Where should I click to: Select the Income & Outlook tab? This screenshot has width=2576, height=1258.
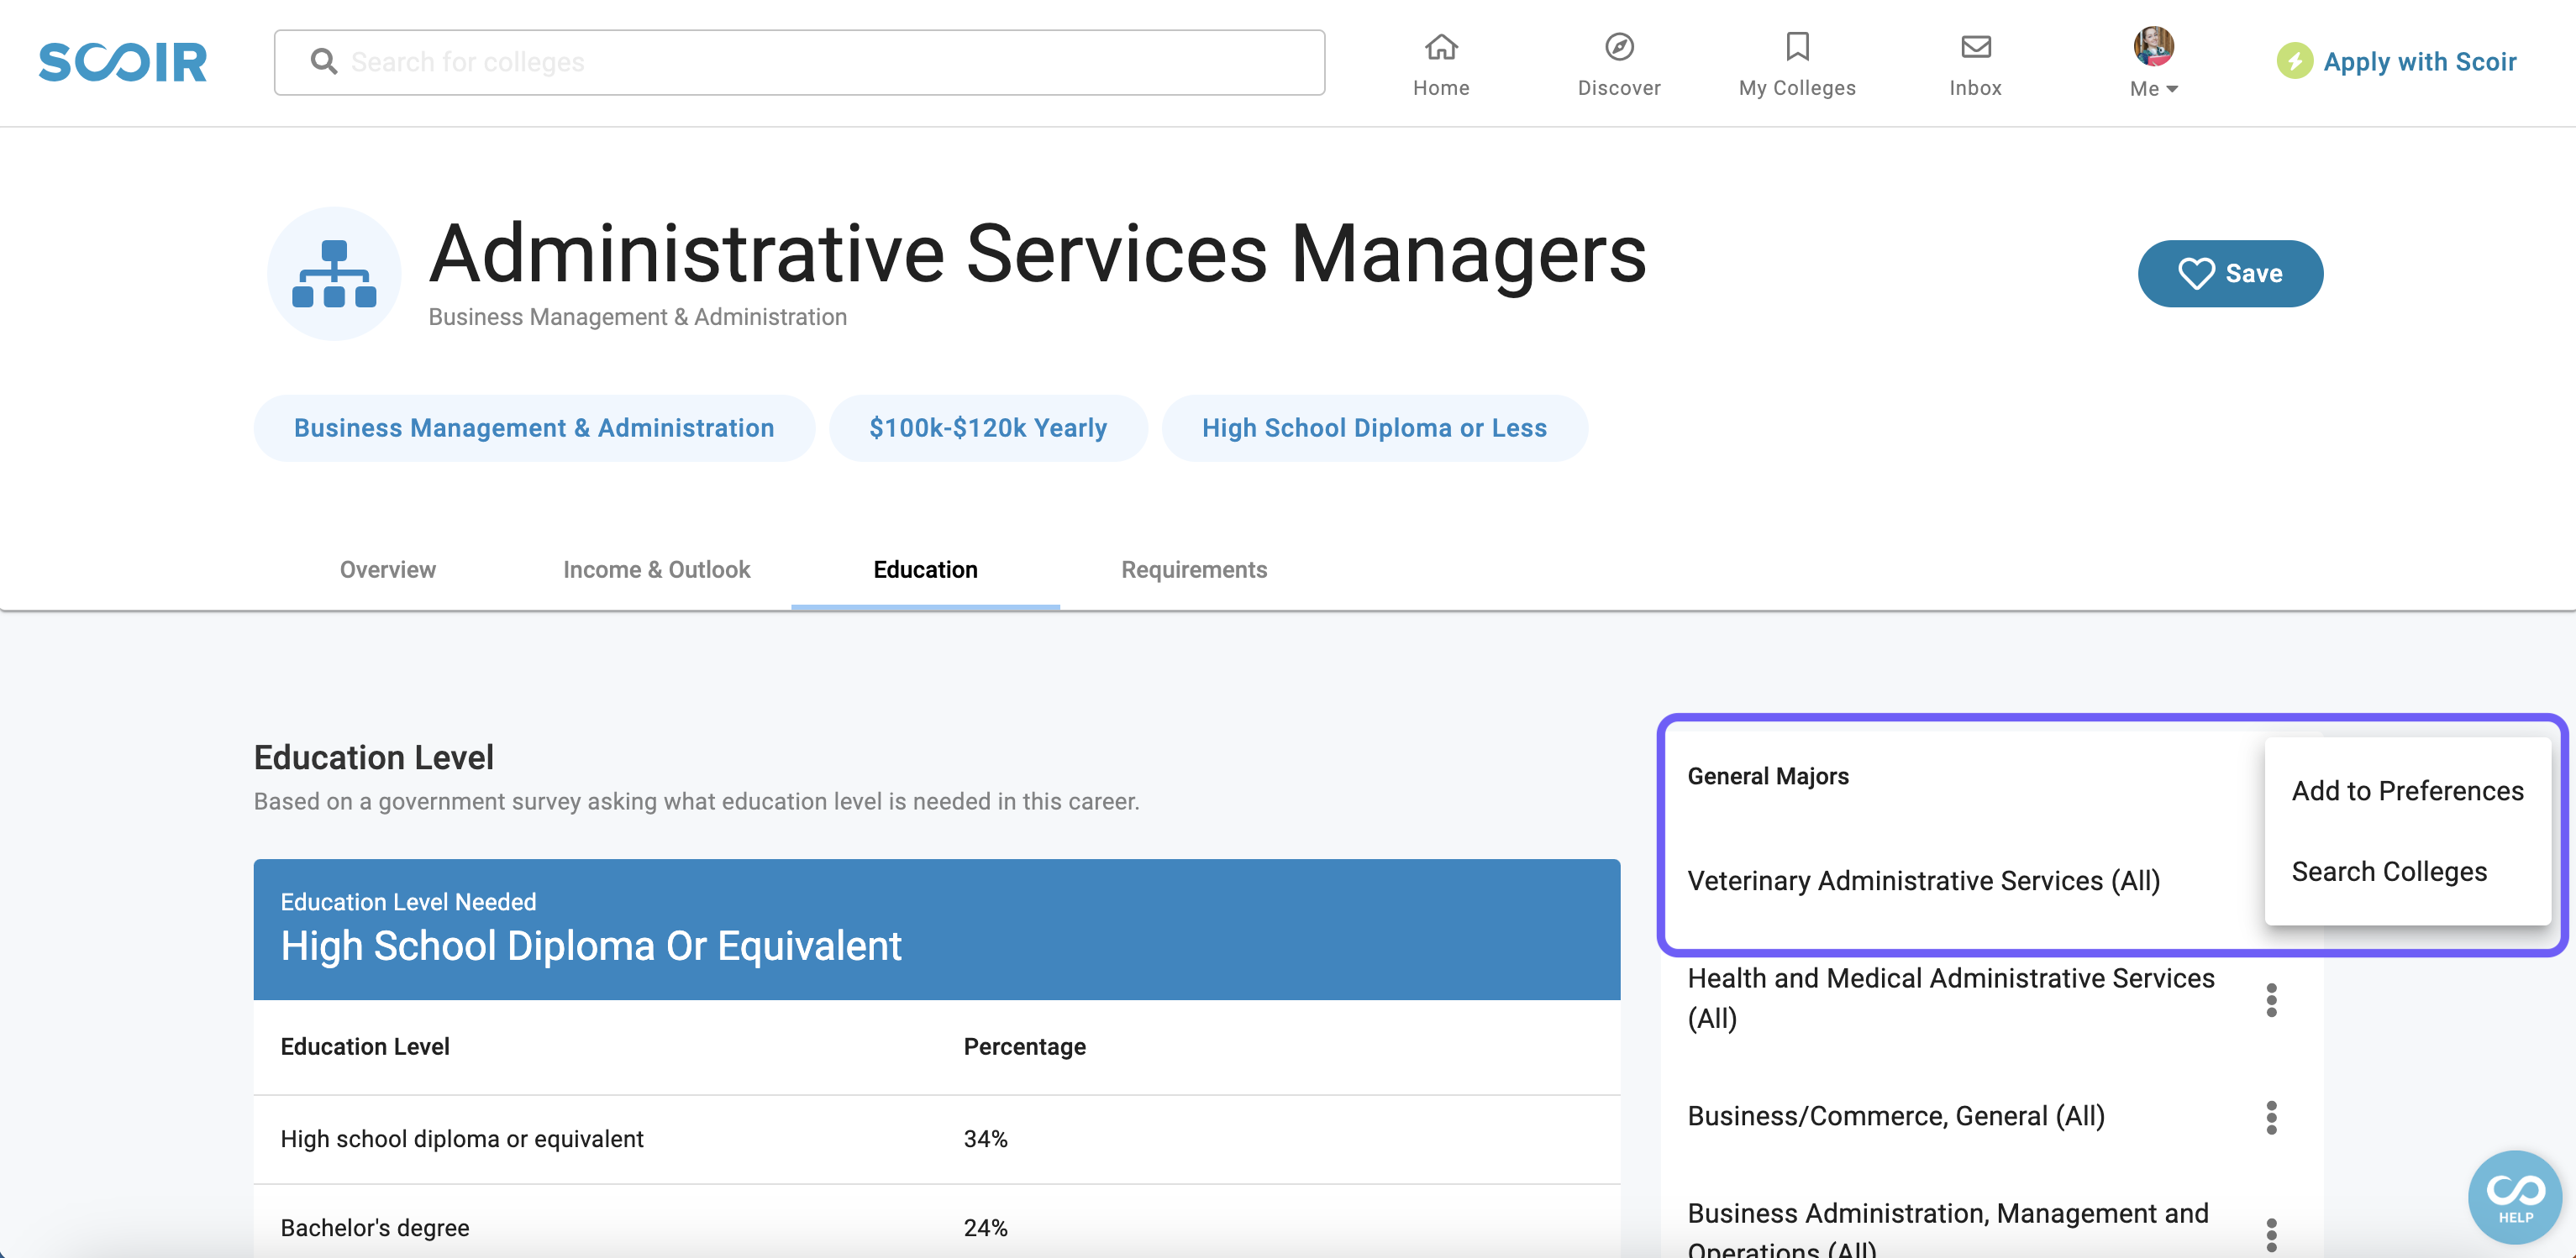tap(654, 569)
